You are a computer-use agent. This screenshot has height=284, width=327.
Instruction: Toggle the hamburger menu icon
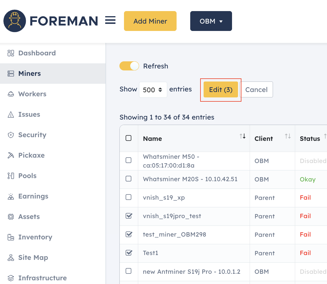[110, 20]
